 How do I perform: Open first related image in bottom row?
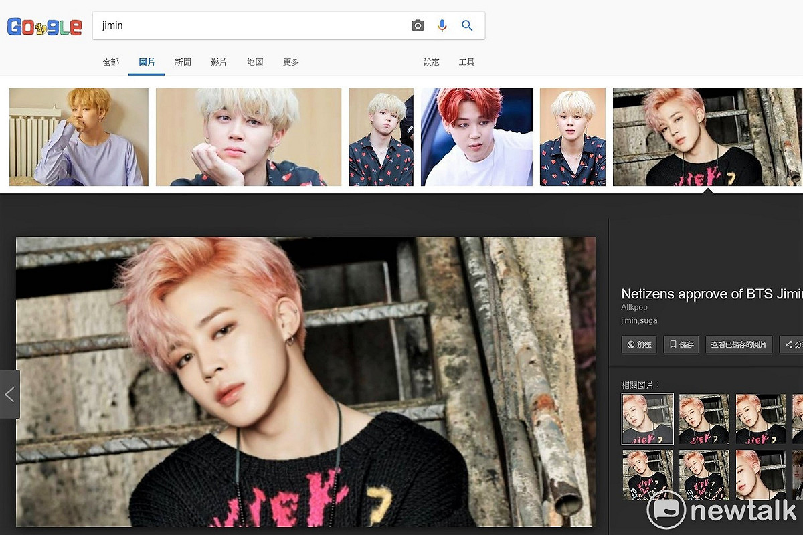[x=647, y=474]
